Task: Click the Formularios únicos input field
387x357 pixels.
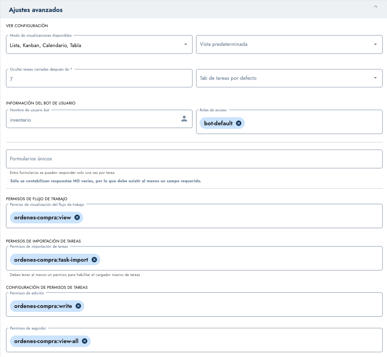Action: [194, 159]
